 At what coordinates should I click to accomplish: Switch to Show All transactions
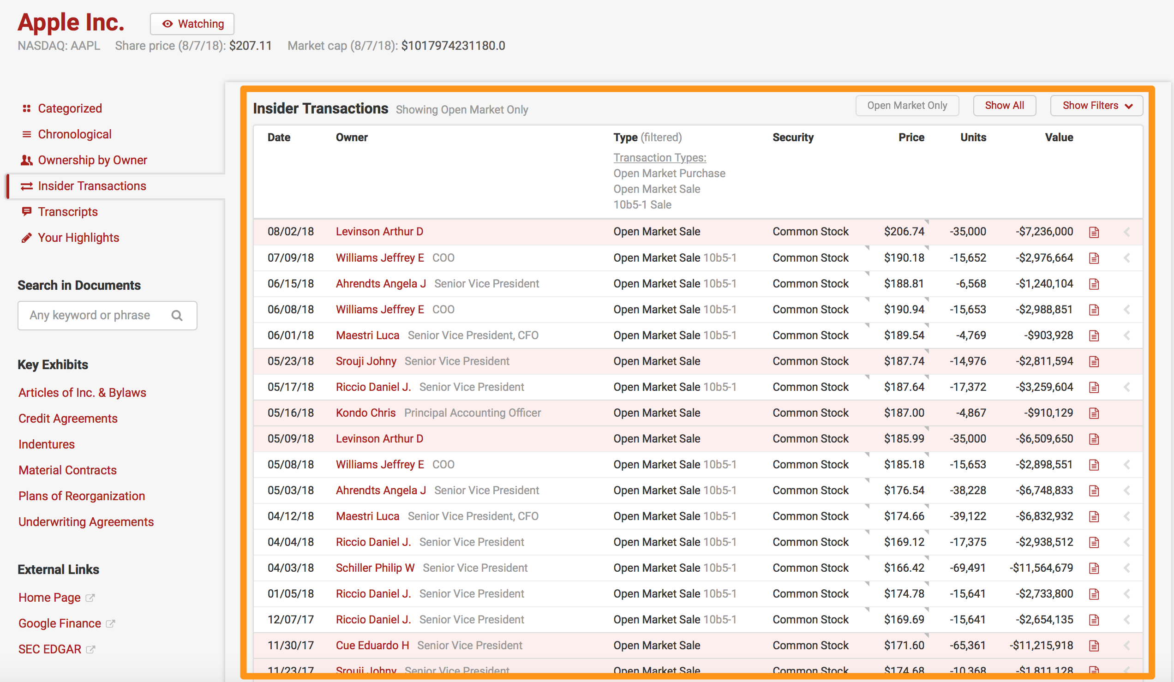pyautogui.click(x=1004, y=106)
